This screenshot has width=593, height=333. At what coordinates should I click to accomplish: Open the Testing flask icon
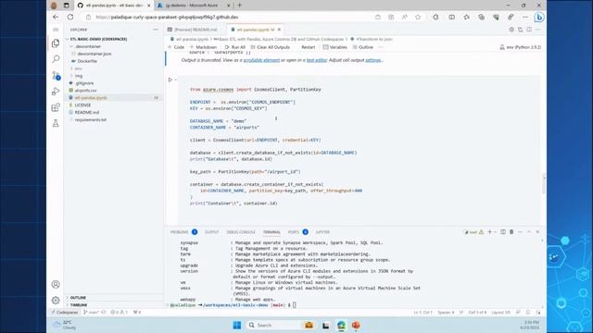click(x=56, y=123)
